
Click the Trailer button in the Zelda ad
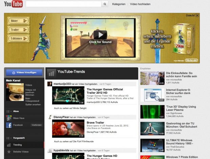coord(19,29)
